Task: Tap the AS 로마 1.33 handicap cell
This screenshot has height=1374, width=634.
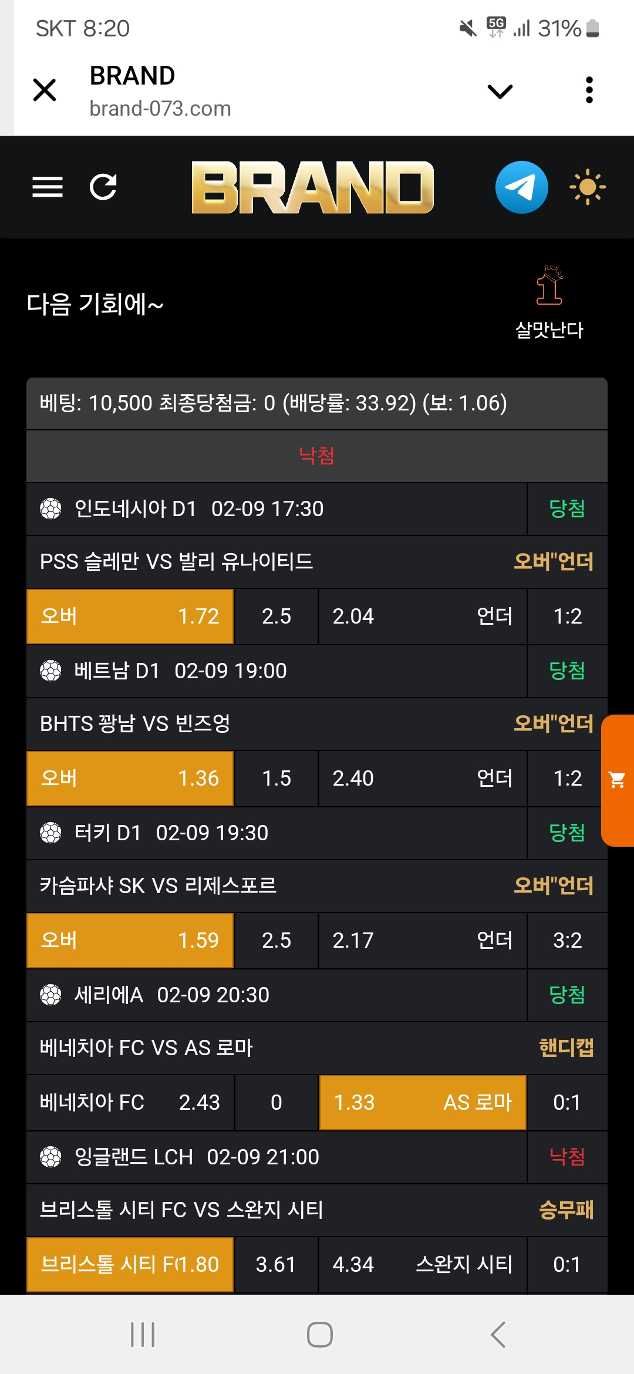Action: [422, 1103]
